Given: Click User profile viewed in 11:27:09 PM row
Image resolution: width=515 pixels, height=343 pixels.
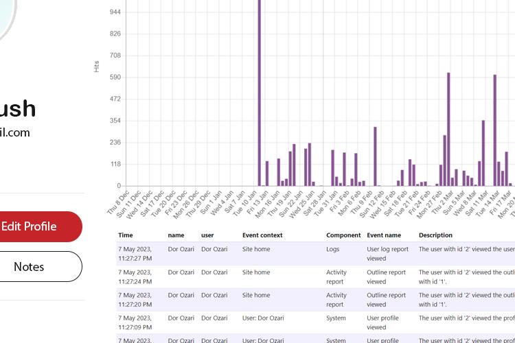Looking at the screenshot, I should coord(382,322).
